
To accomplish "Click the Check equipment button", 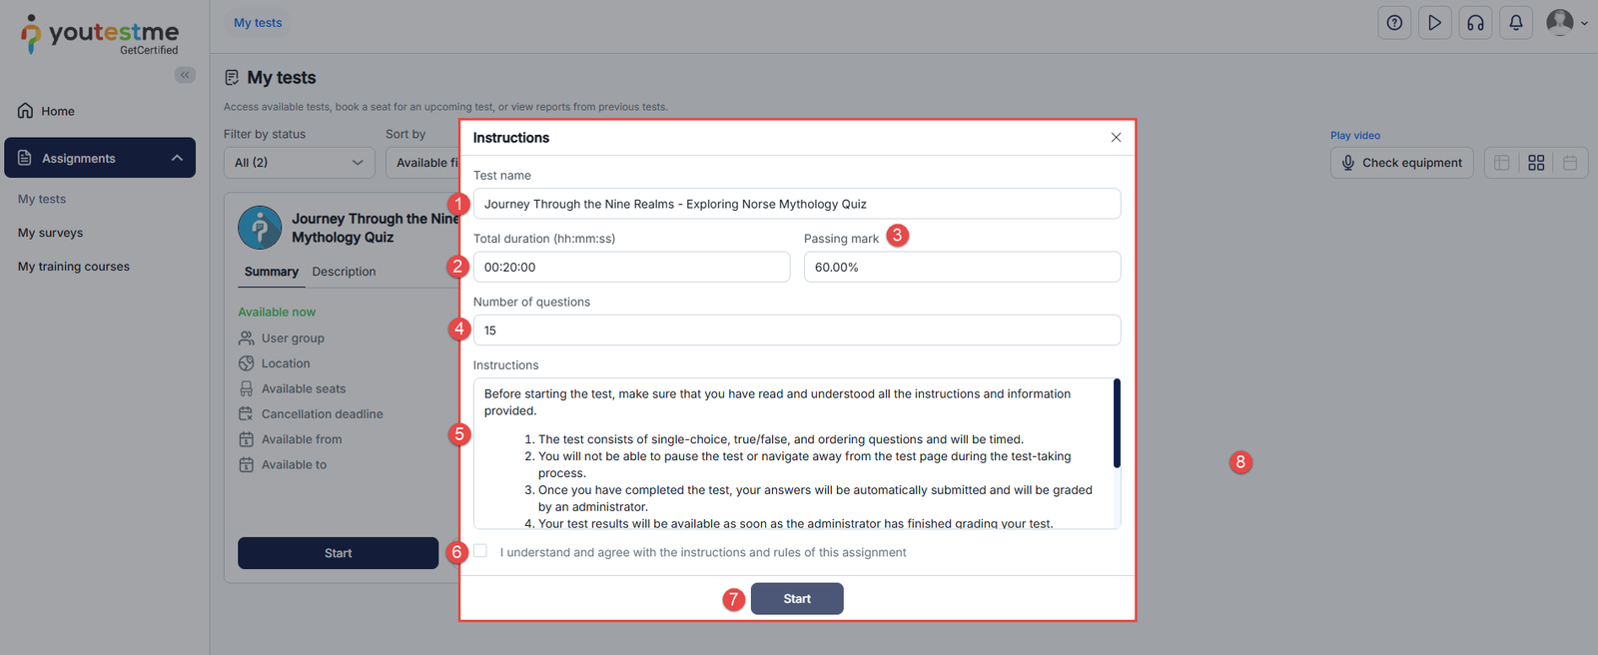I will (x=1401, y=163).
